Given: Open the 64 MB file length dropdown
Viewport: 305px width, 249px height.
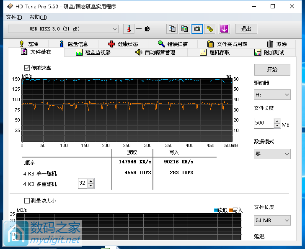Looking at the screenshot, I should click(272, 220).
